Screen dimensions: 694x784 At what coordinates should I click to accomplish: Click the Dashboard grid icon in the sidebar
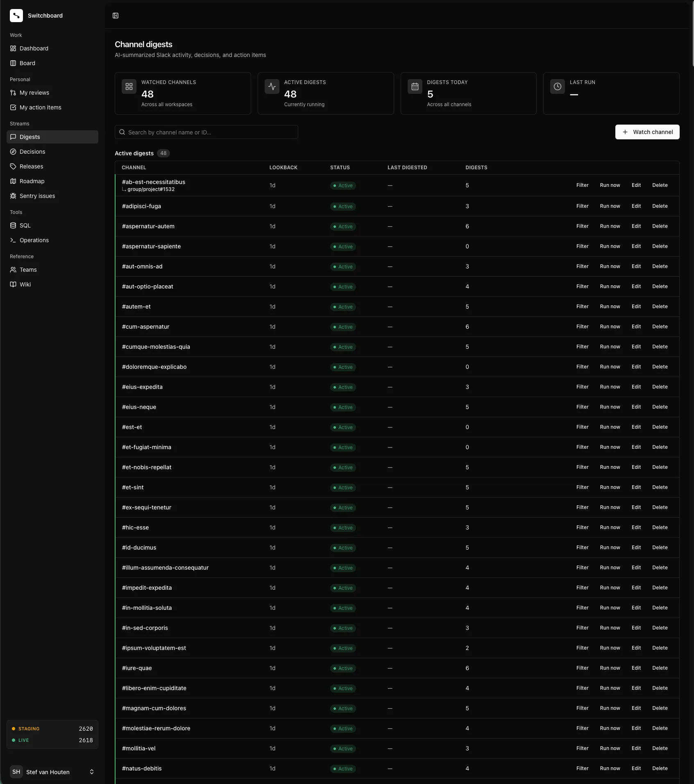coord(13,48)
